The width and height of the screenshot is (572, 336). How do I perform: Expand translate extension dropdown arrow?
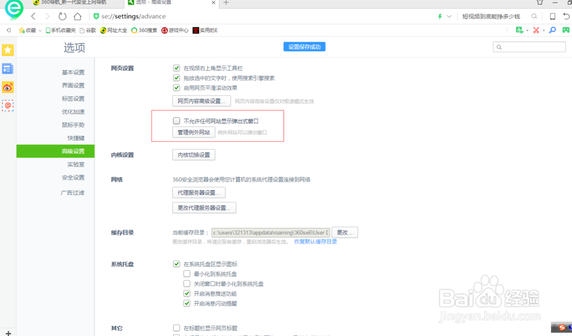(x=527, y=31)
